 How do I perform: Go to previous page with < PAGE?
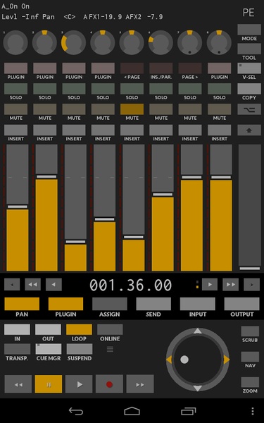(x=132, y=68)
